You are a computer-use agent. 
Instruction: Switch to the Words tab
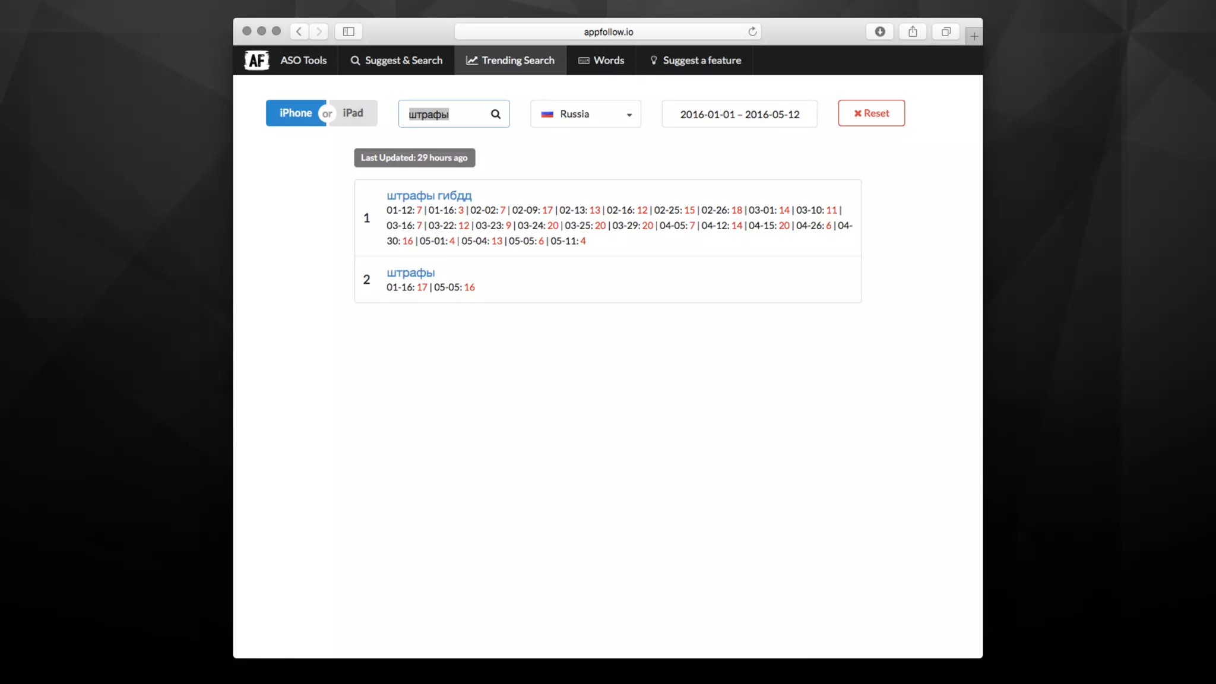tap(601, 60)
